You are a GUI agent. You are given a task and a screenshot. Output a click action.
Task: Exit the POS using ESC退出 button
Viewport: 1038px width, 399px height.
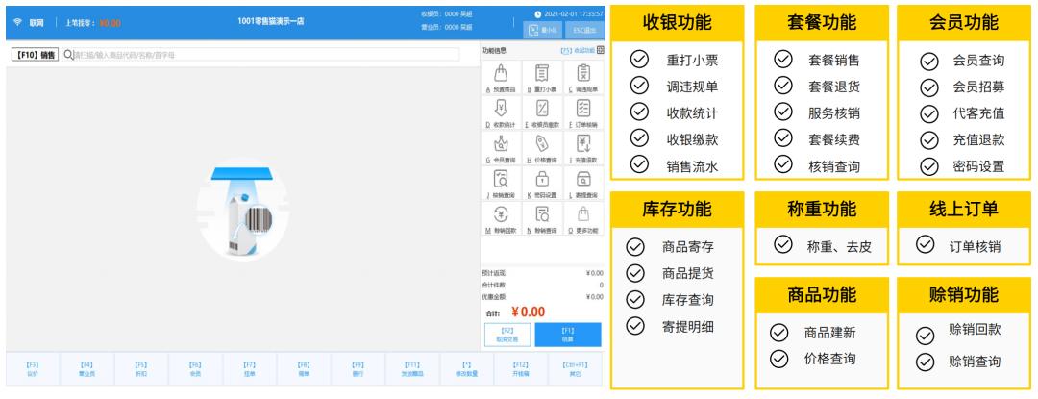click(584, 30)
